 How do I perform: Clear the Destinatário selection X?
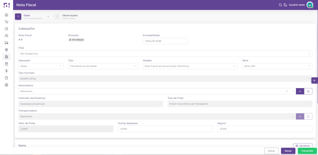287,91
